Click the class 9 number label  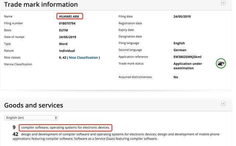coord(14,127)
